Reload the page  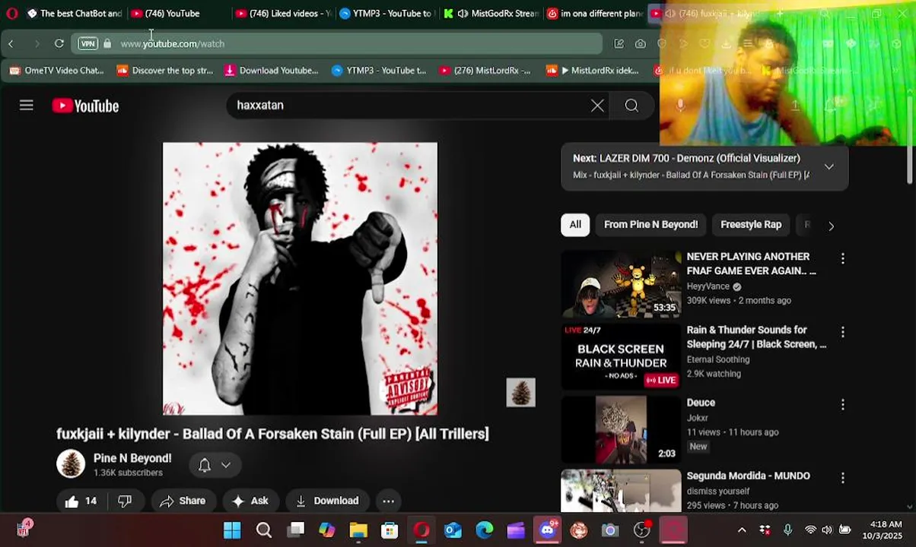59,43
